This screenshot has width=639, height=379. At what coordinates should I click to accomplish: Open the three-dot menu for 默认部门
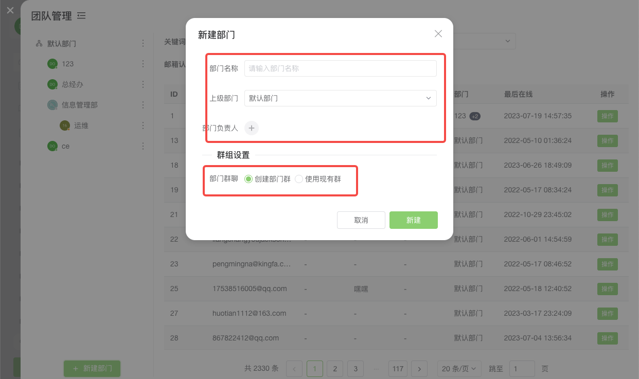click(143, 44)
